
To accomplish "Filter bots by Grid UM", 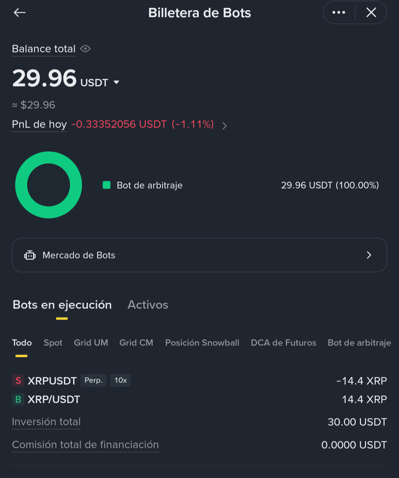I will [91, 343].
